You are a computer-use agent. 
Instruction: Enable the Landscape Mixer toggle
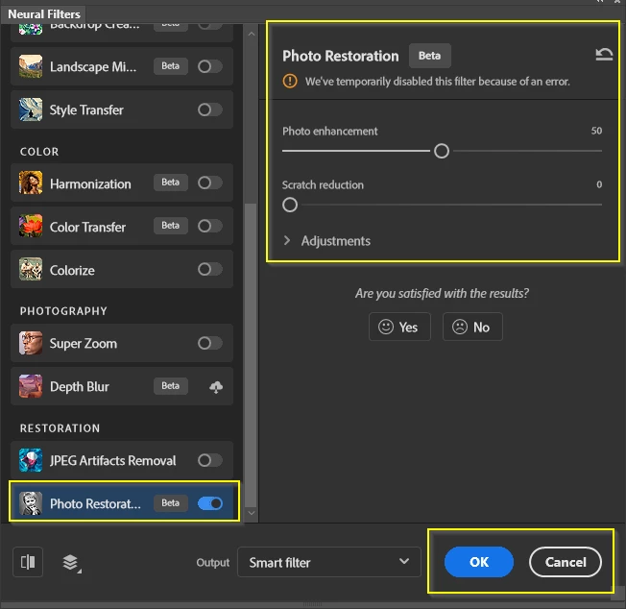tap(210, 66)
